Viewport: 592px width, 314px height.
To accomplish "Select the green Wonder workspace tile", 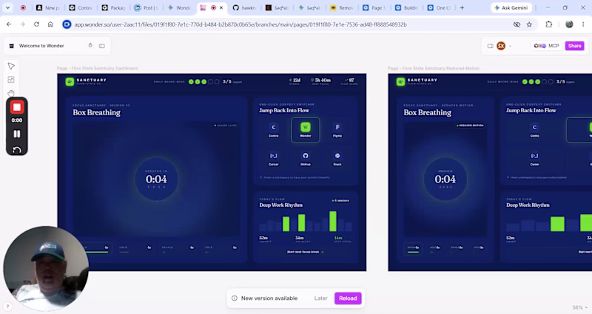I will coord(306,130).
